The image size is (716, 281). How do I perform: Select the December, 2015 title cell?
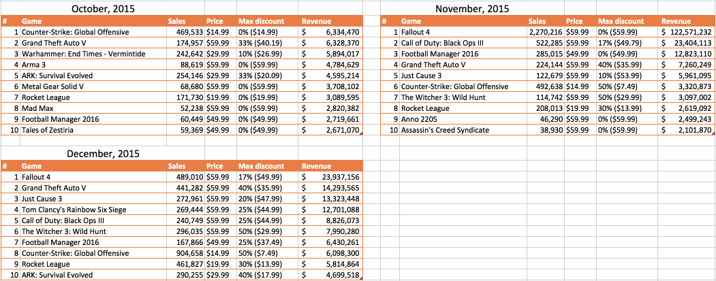point(102,153)
